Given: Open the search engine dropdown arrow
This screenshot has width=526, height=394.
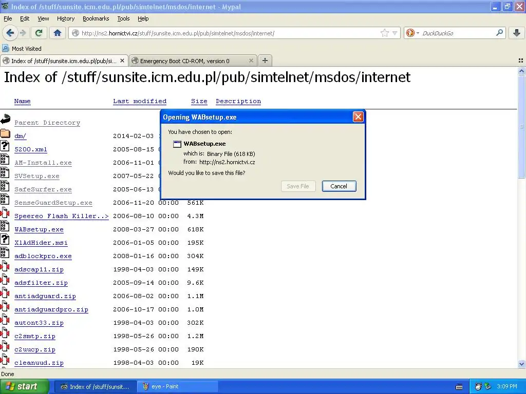Looking at the screenshot, I should point(418,33).
